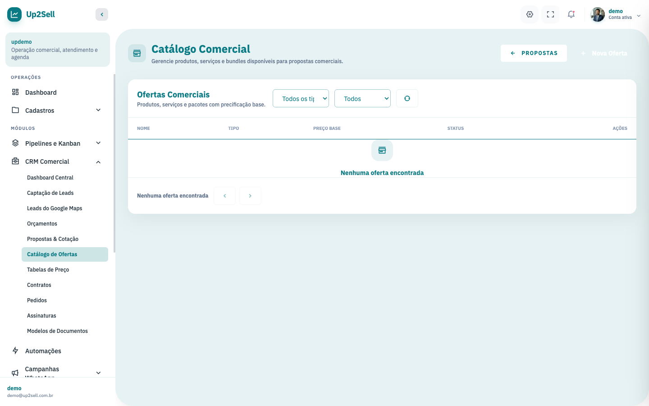This screenshot has height=406, width=649.
Task: Open Pedidos page
Action: (65, 300)
